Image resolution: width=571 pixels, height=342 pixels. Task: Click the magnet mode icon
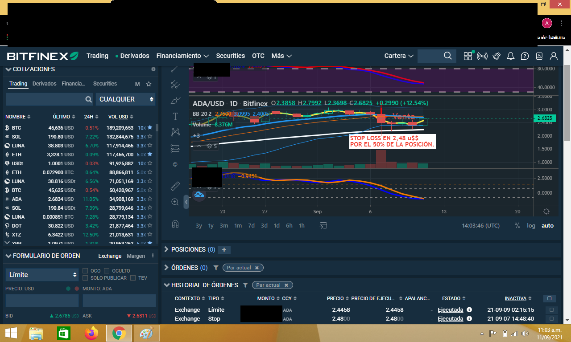pyautogui.click(x=175, y=224)
